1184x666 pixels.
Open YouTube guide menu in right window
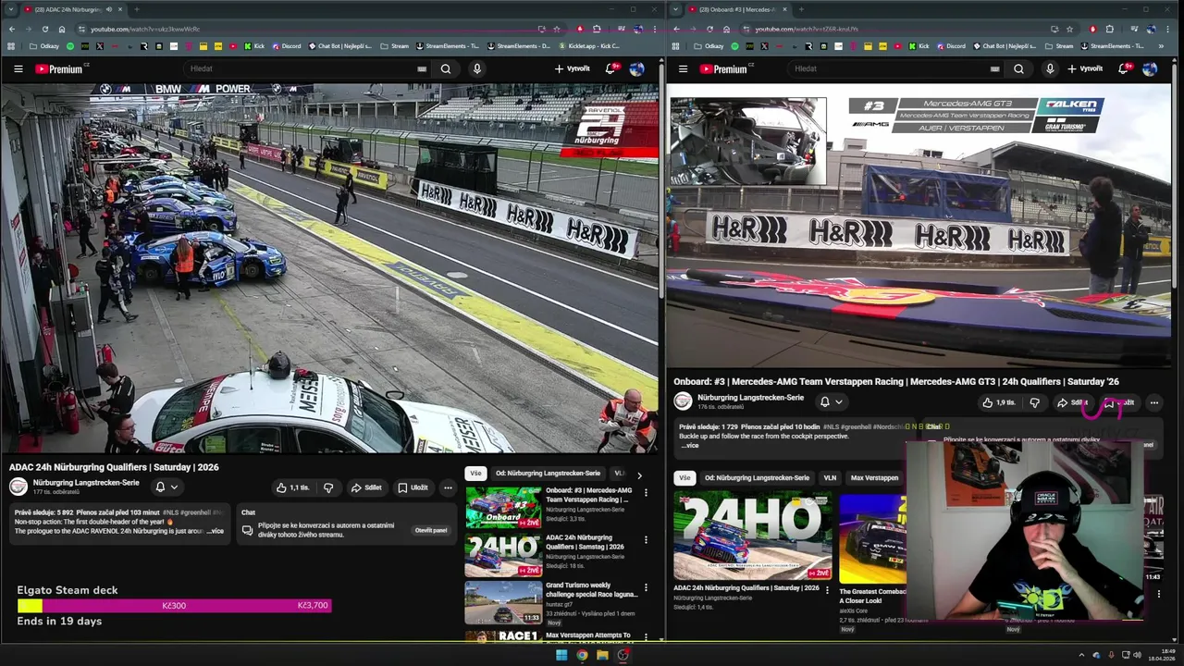(x=683, y=68)
